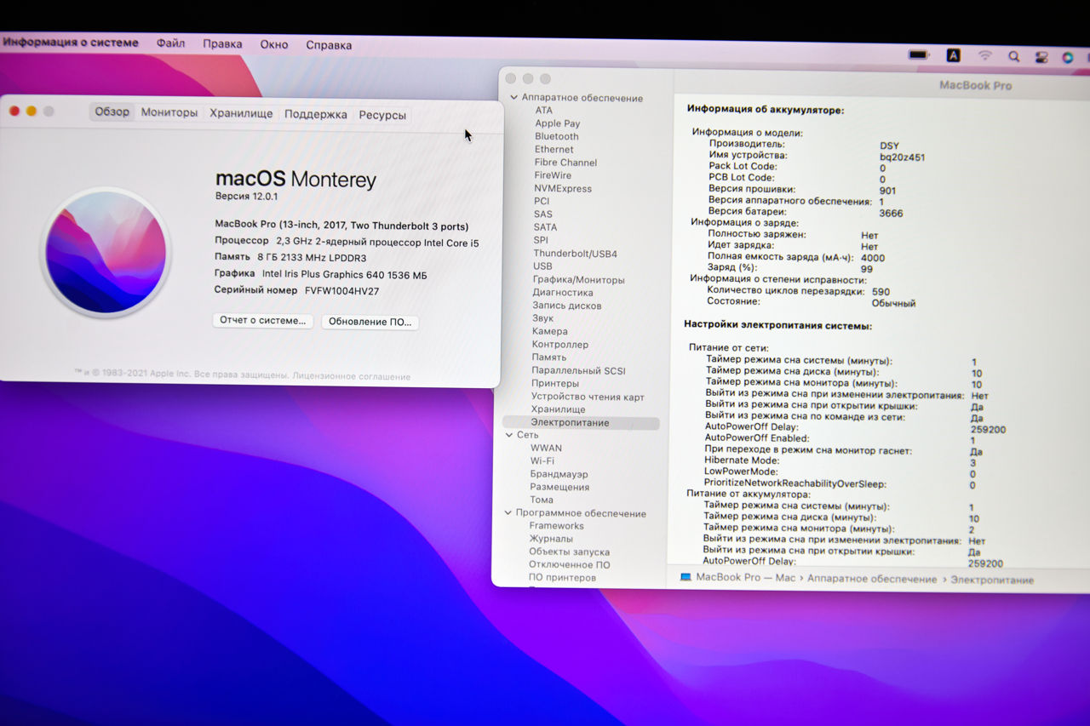Select Fibre Channel in sidebar

565,163
